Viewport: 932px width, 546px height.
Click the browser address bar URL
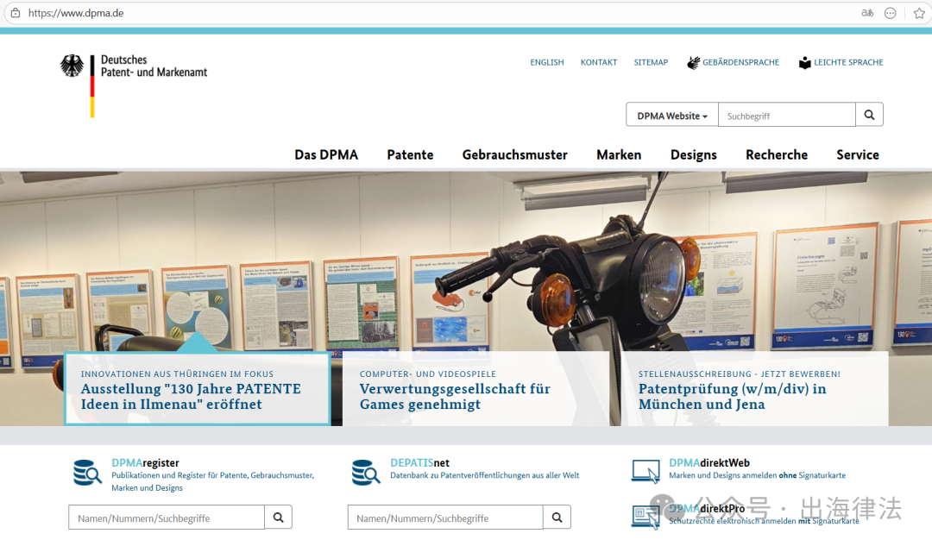76,13
